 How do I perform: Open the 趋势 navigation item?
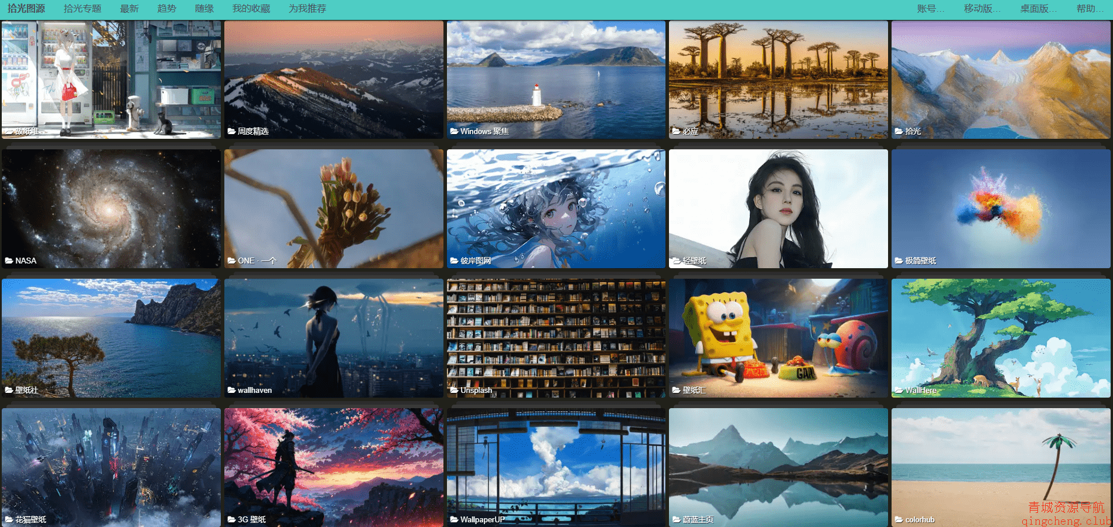pyautogui.click(x=166, y=9)
